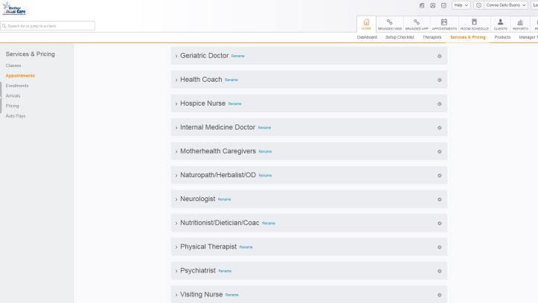Rename the Visiting Nurse category
The width and height of the screenshot is (538, 303).
tap(232, 295)
